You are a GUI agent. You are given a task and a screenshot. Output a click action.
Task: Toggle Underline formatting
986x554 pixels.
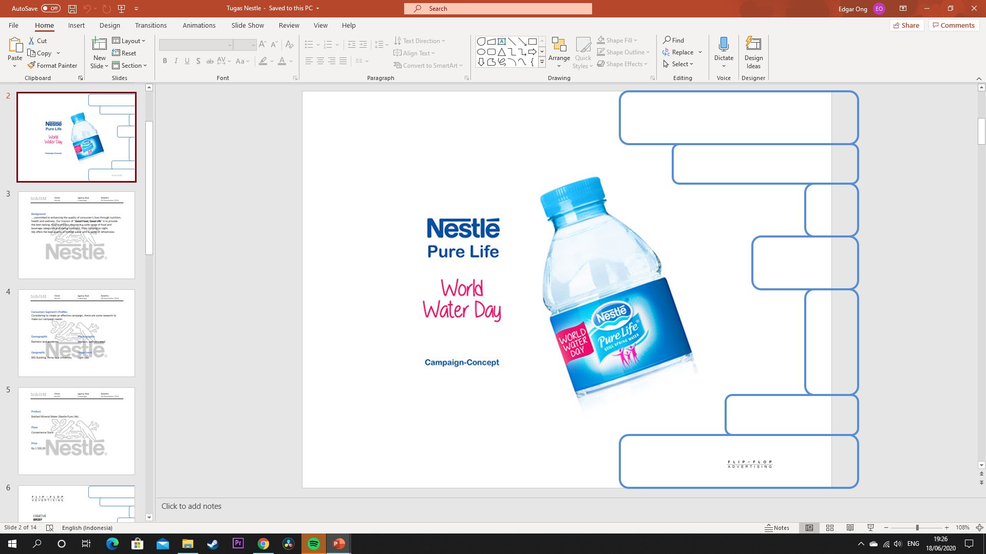coord(187,61)
